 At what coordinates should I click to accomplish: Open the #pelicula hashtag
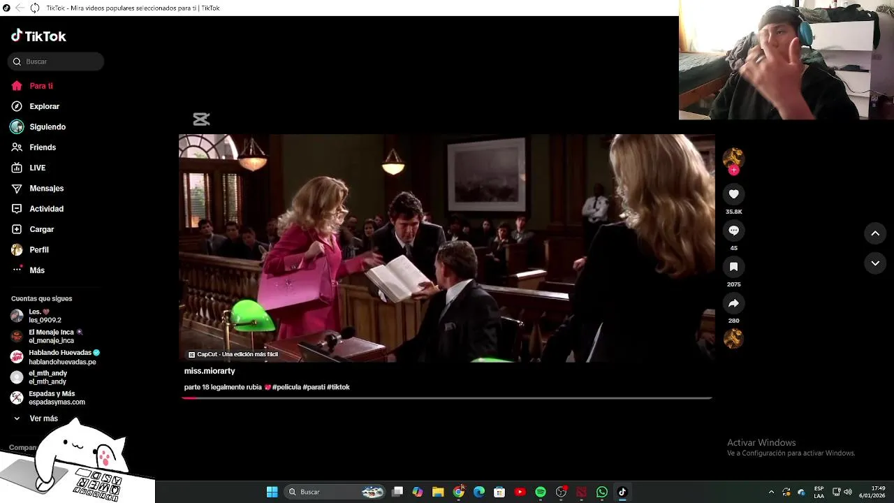(286, 387)
